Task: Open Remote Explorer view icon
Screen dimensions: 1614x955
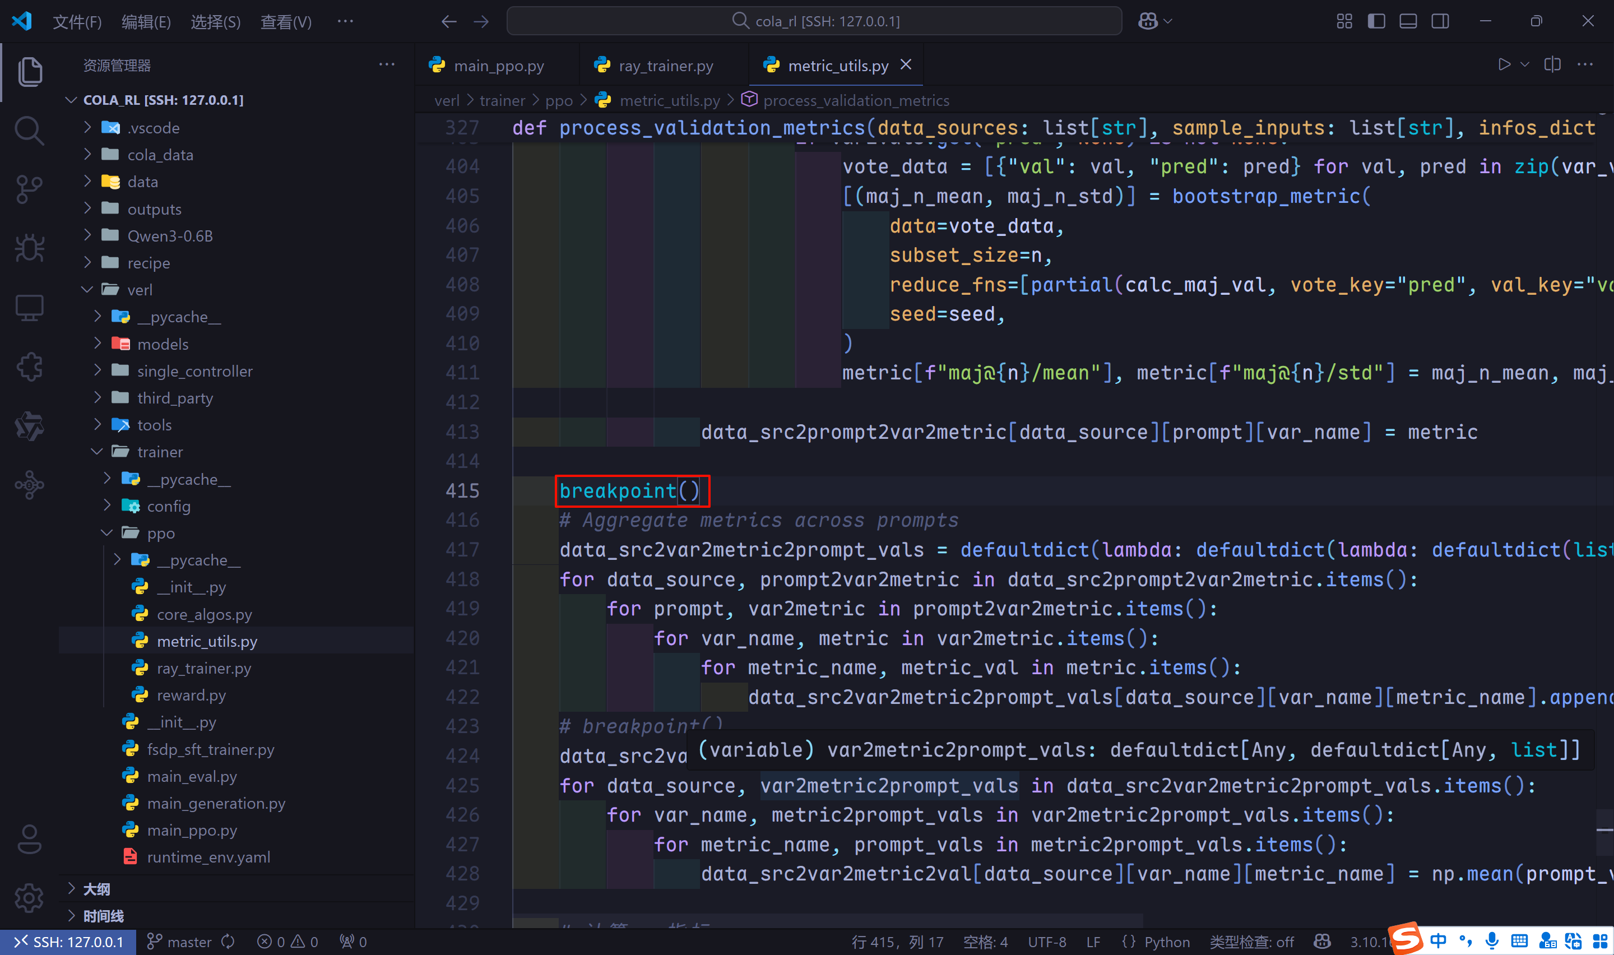Action: (x=29, y=308)
